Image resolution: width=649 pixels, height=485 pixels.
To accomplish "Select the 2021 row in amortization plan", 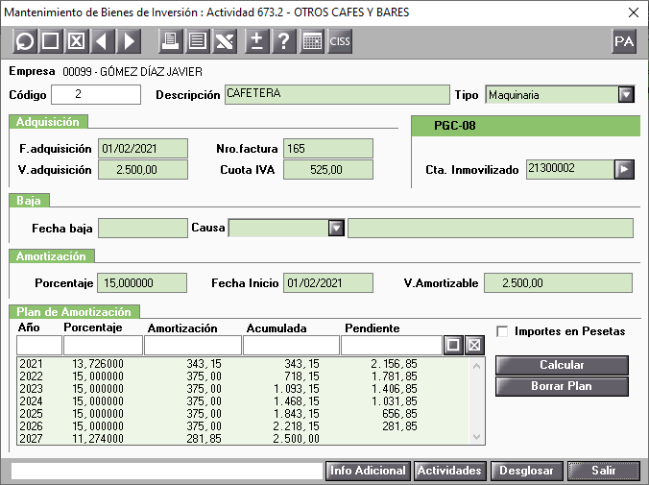I will tap(244, 364).
